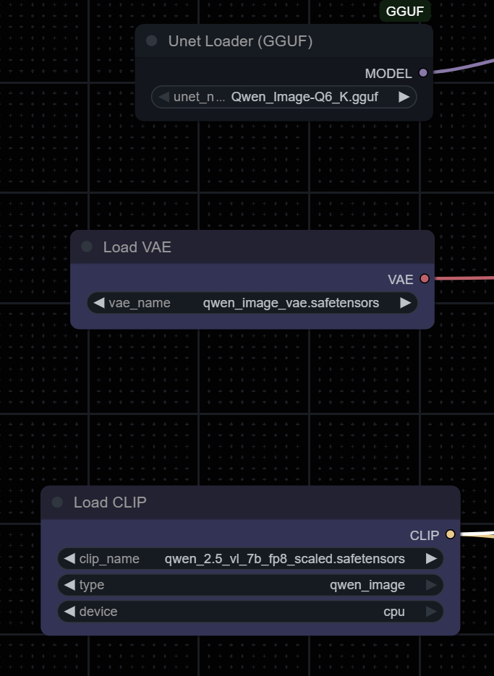Click the GGUF badge above Unet Loader
Viewport: 494px width, 676px height.
tap(405, 12)
